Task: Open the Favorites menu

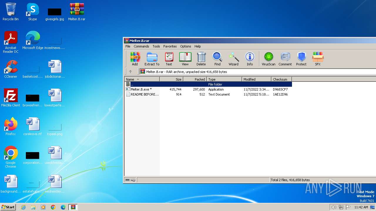Action: coord(170,46)
